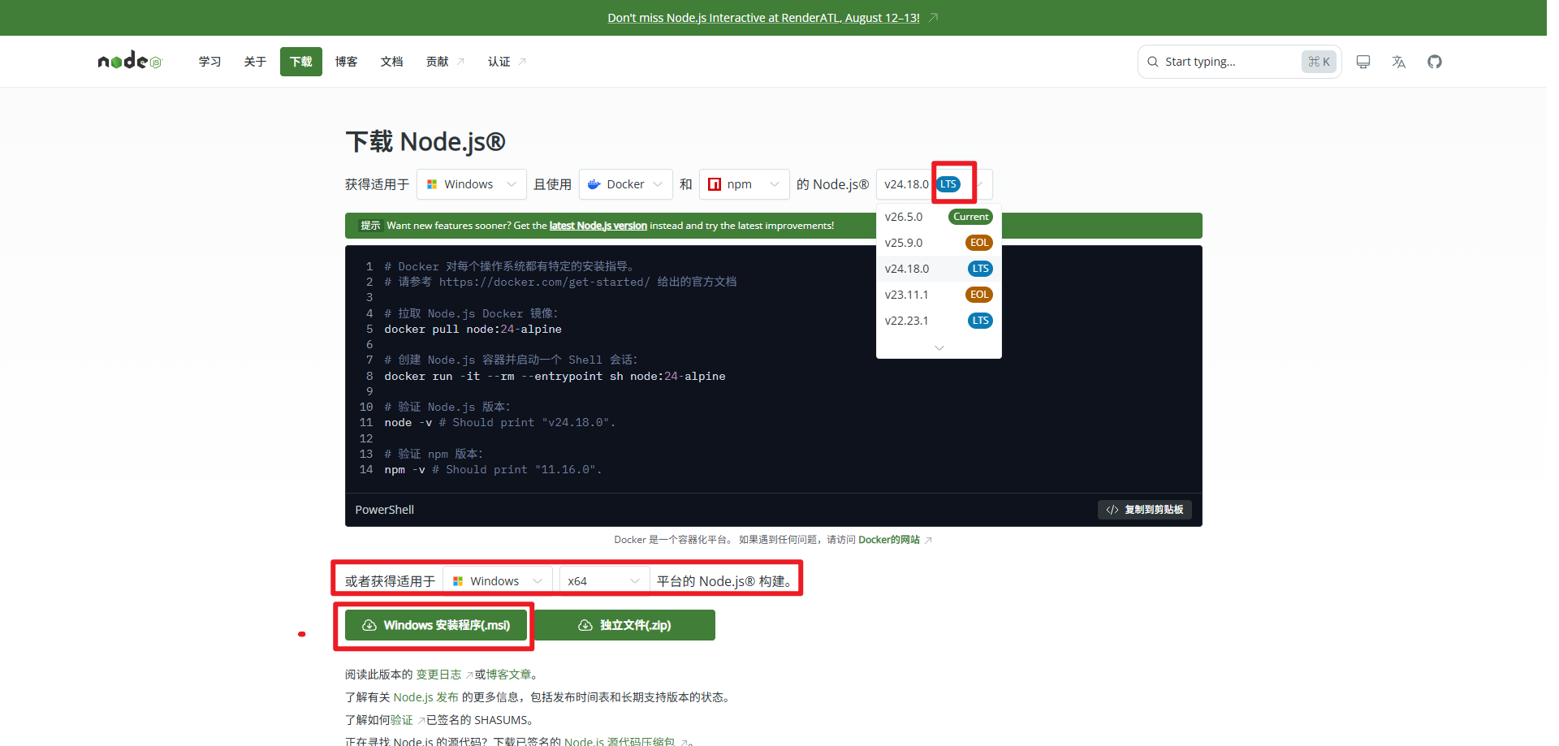
Task: Go to the 学习 nav item
Action: pos(209,62)
